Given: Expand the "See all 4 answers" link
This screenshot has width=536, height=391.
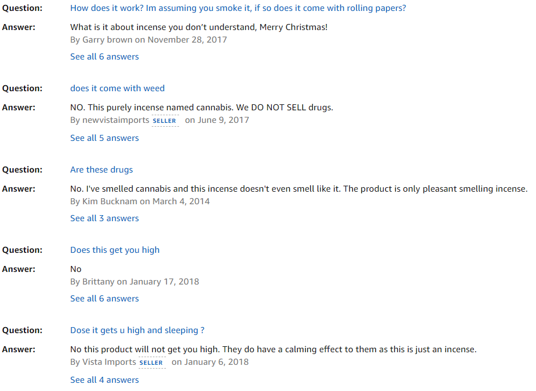Looking at the screenshot, I should (104, 380).
